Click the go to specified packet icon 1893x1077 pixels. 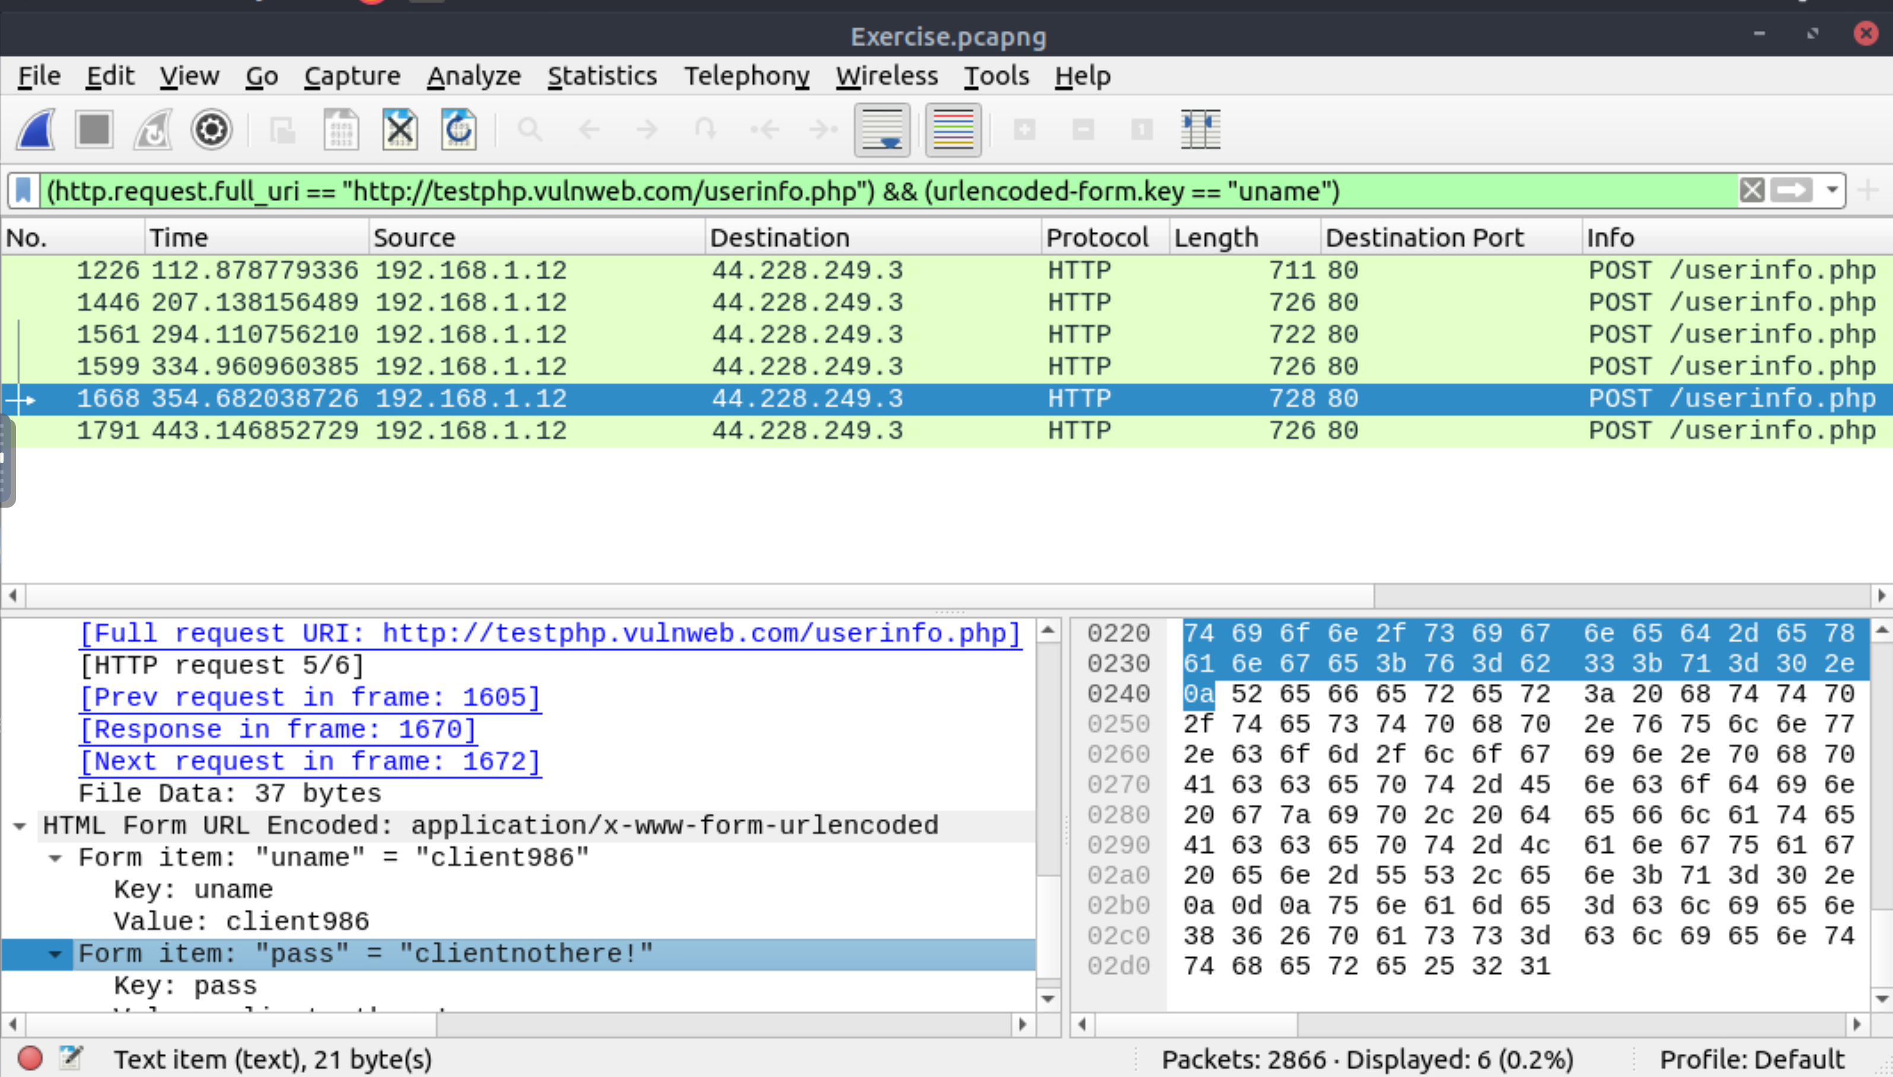[706, 130]
